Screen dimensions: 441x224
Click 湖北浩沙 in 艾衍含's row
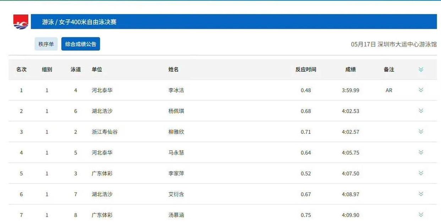102,194
